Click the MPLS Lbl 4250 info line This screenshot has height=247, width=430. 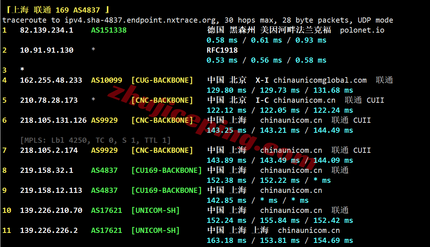pyautogui.click(x=96, y=141)
